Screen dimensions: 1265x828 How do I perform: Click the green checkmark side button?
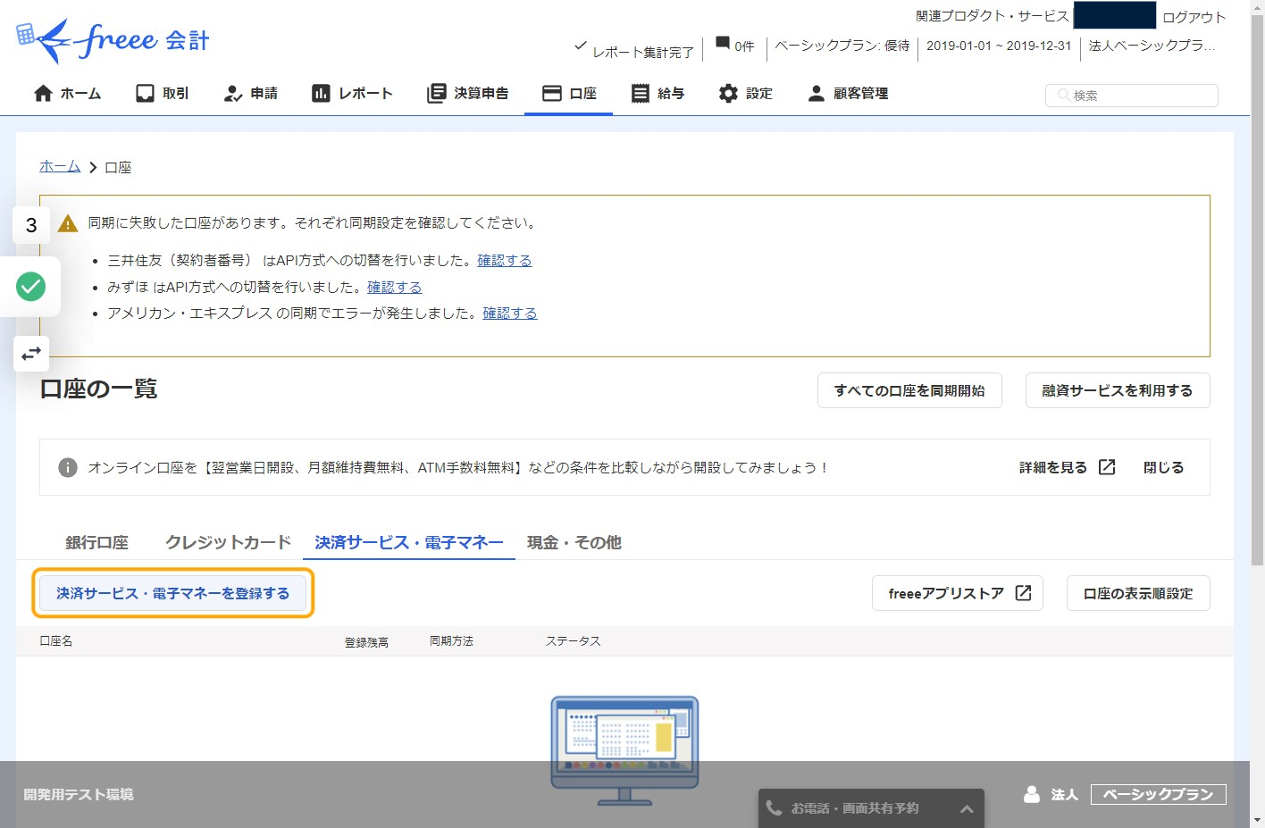[x=30, y=287]
